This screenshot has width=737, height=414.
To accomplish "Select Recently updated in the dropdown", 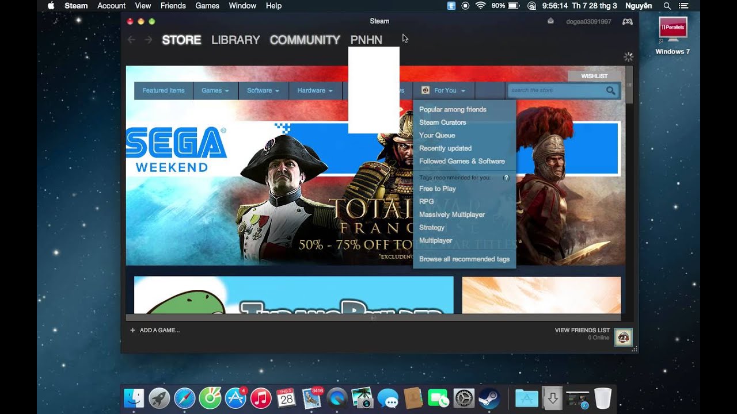I will coord(445,148).
